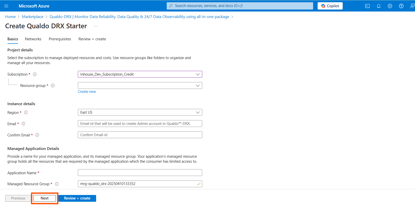Open the help question mark menu
415x207 pixels.
401,6
